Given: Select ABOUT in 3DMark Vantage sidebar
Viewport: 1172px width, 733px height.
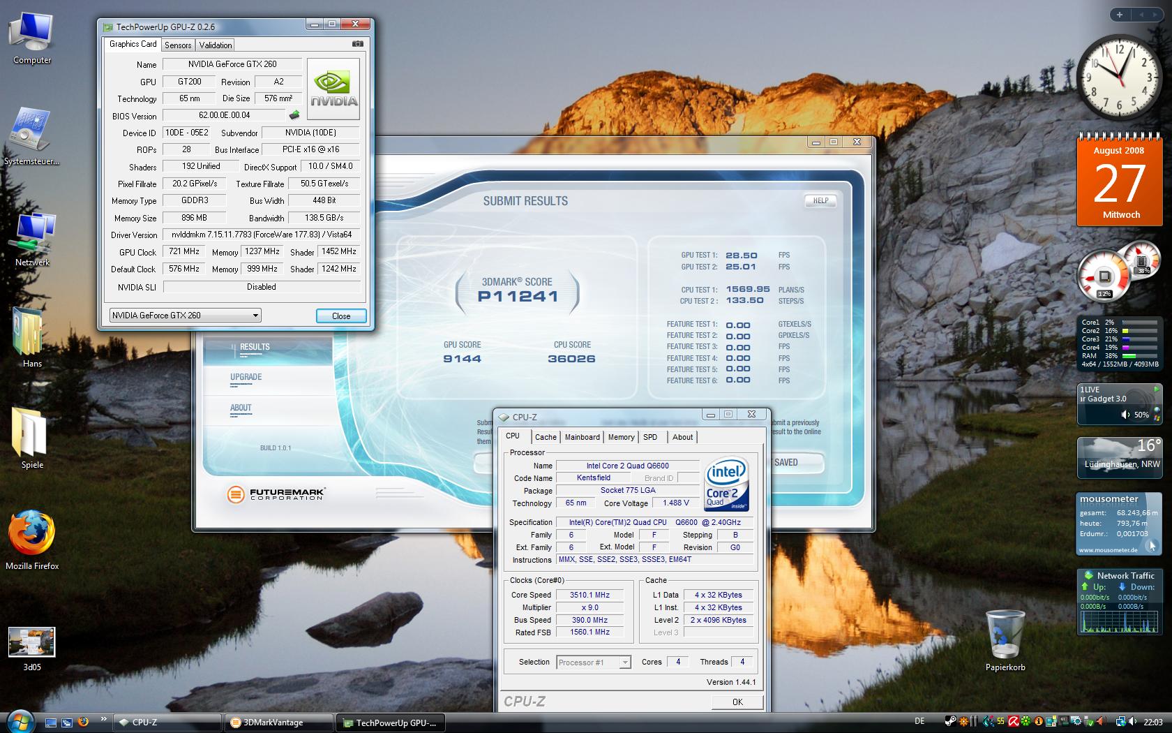Looking at the screenshot, I should pyautogui.click(x=268, y=410).
